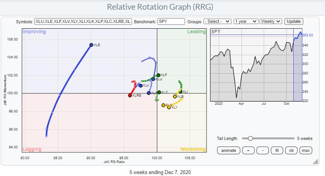Select the XLV blue data point
Screen dimensions: 325x176
coord(140,85)
